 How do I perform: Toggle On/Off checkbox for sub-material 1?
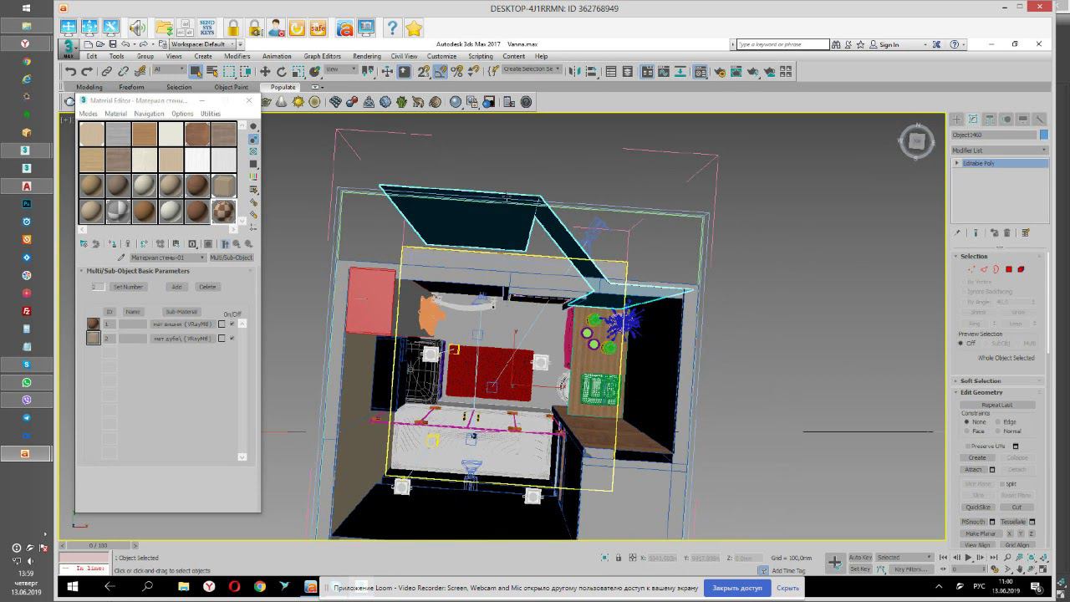(x=232, y=324)
